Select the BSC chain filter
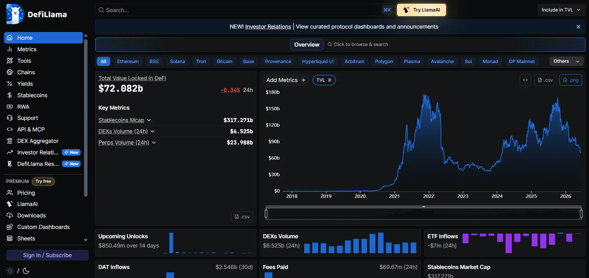 coord(154,62)
